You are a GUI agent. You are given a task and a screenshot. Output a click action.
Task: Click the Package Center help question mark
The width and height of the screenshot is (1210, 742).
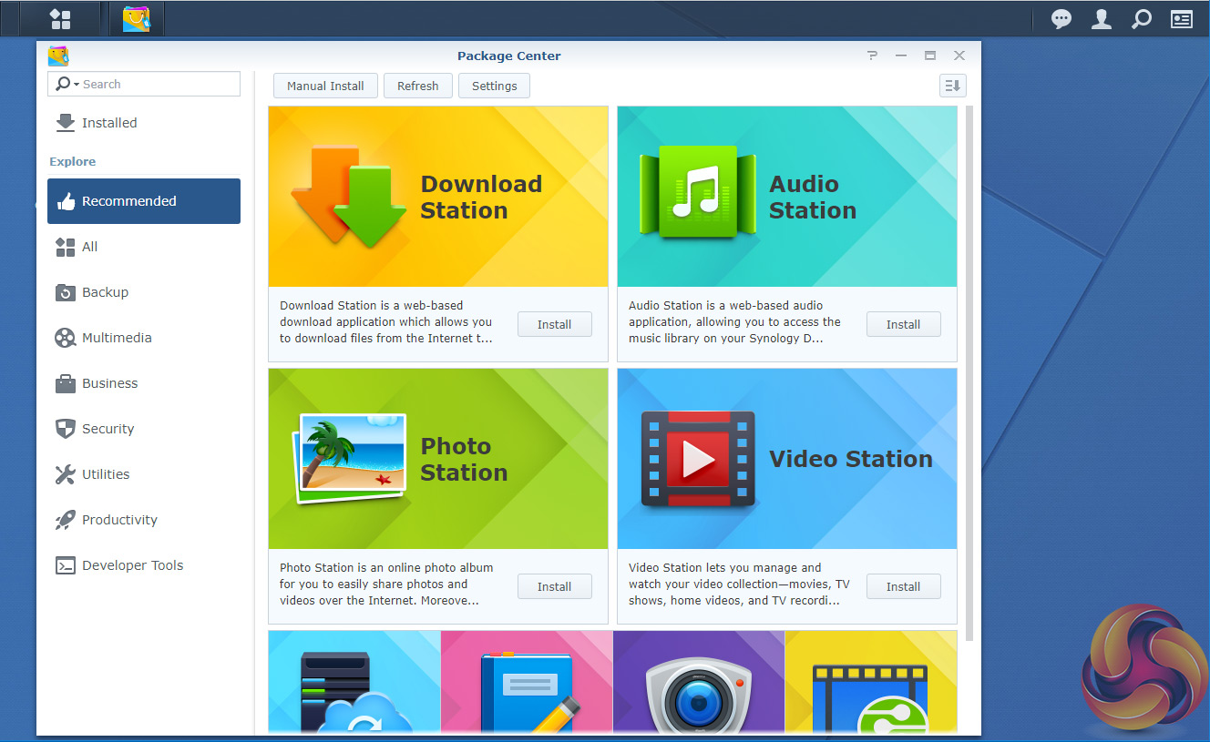[872, 56]
